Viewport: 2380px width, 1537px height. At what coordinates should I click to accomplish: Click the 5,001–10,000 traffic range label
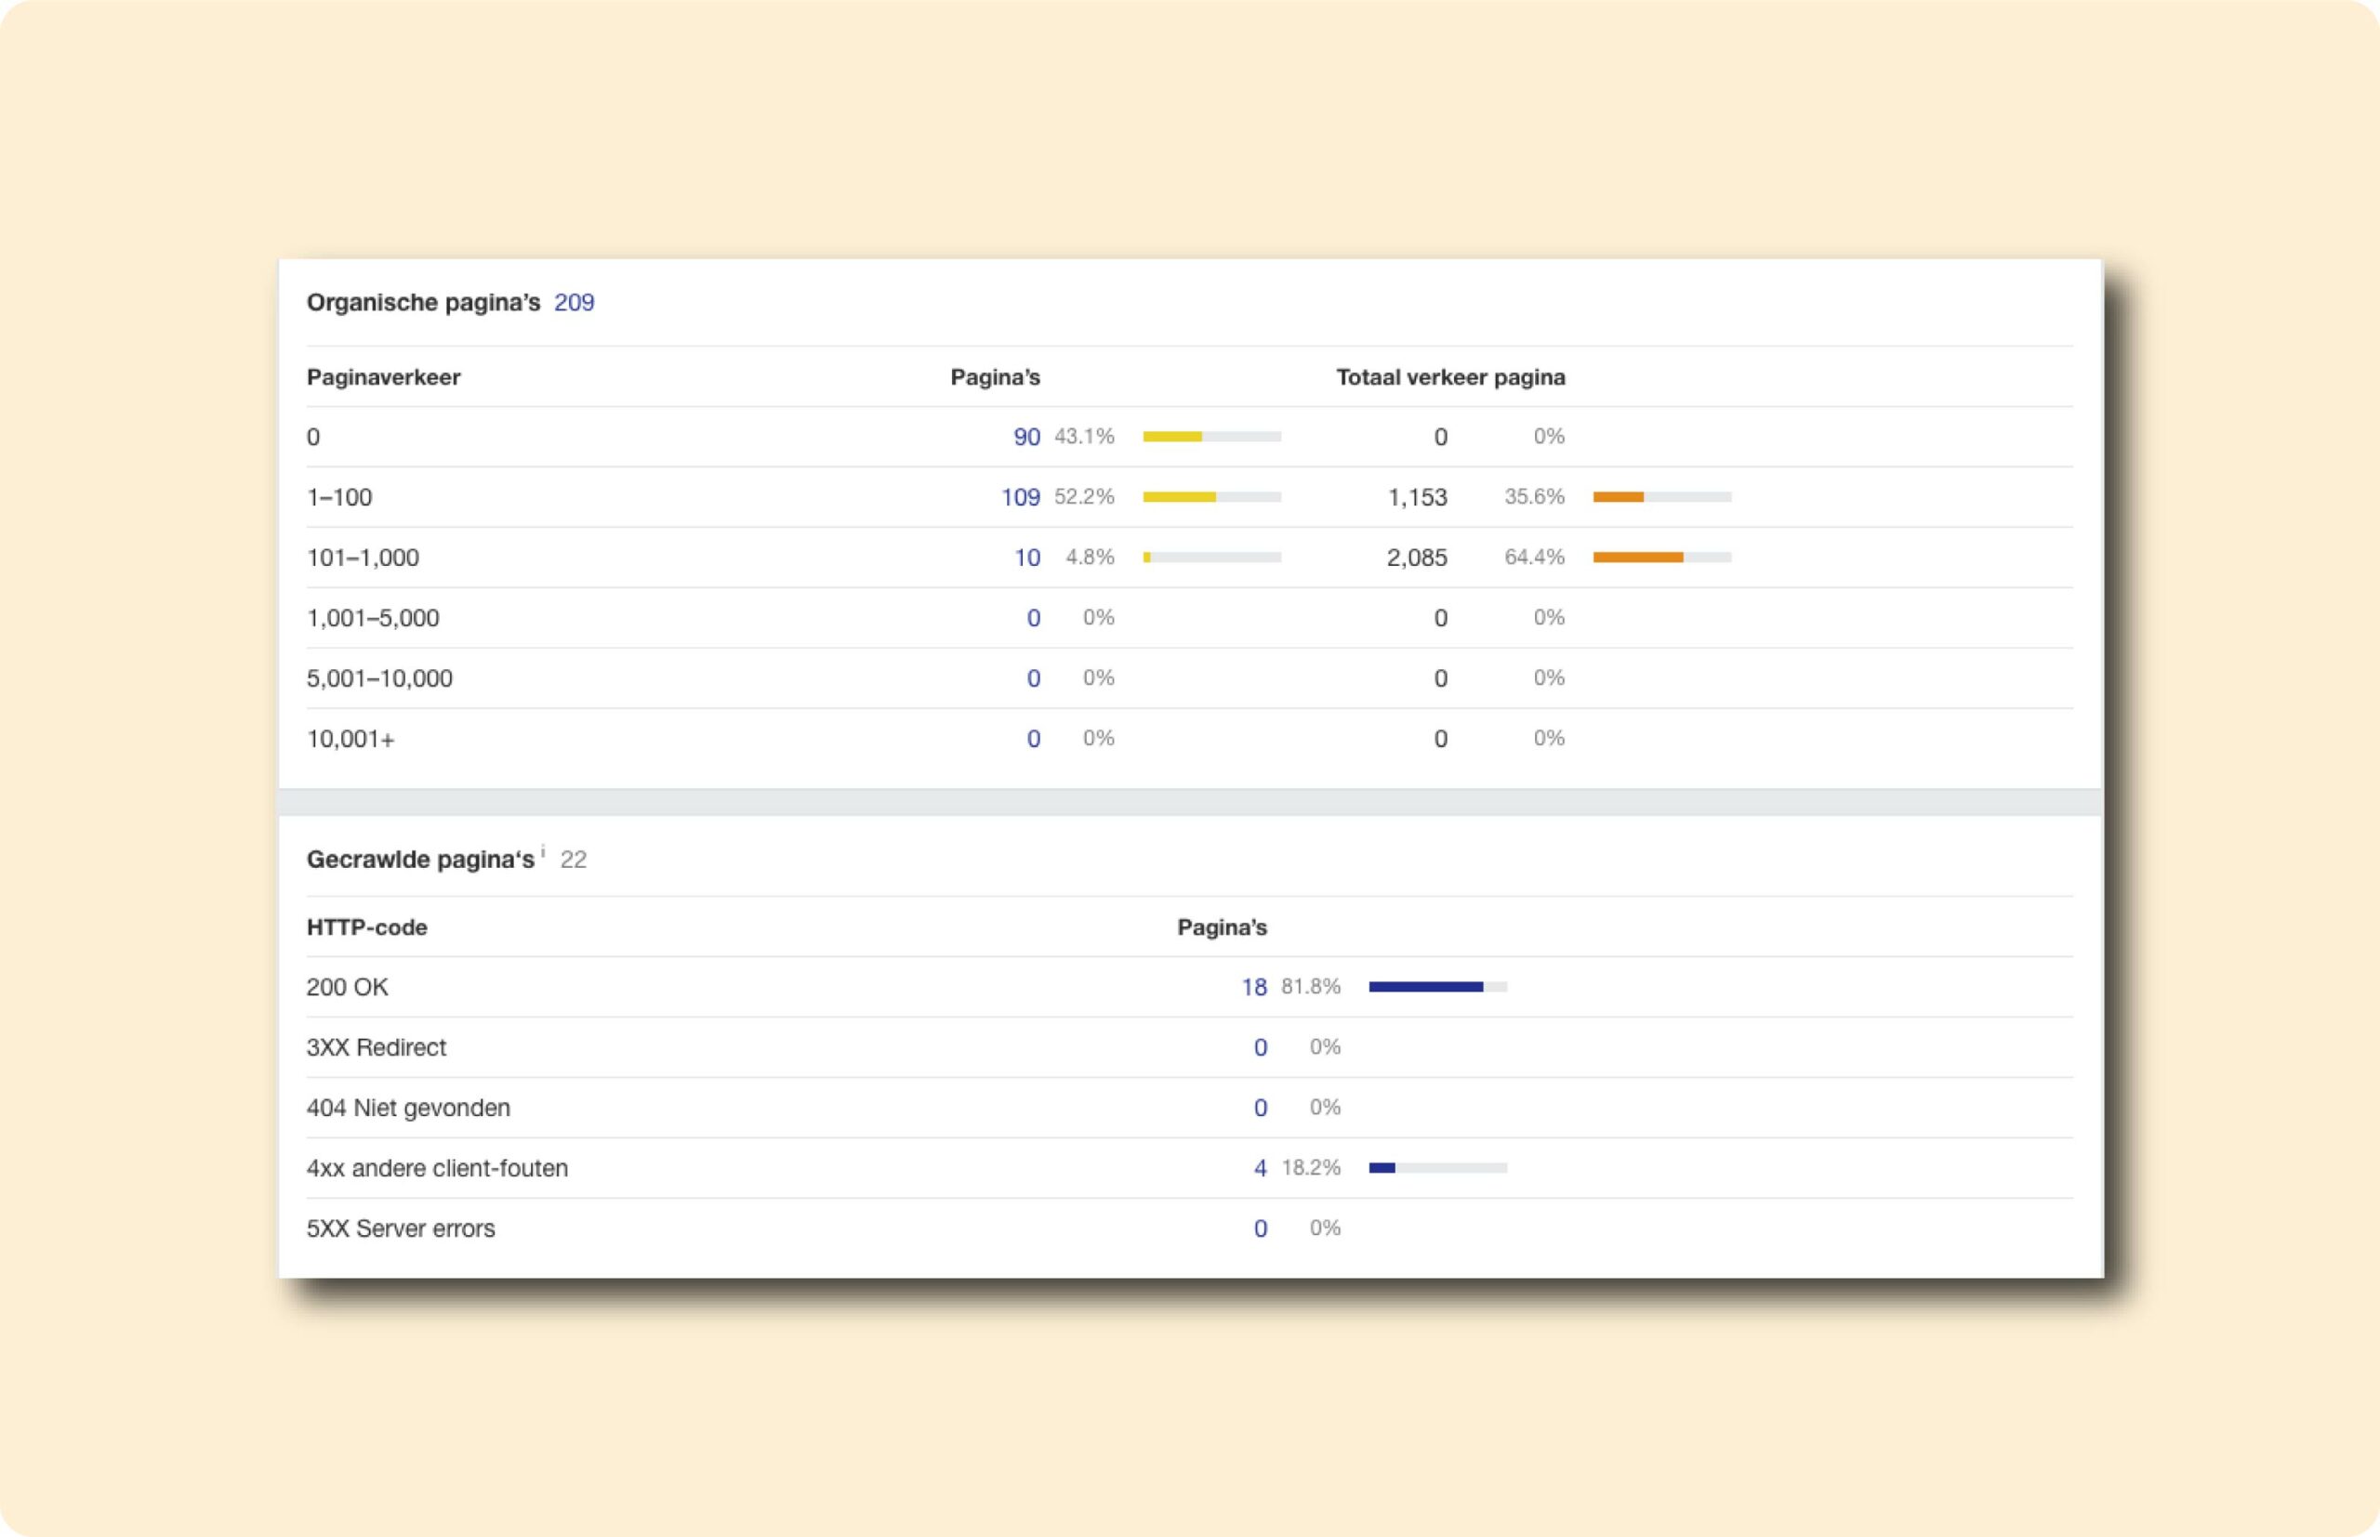point(379,678)
